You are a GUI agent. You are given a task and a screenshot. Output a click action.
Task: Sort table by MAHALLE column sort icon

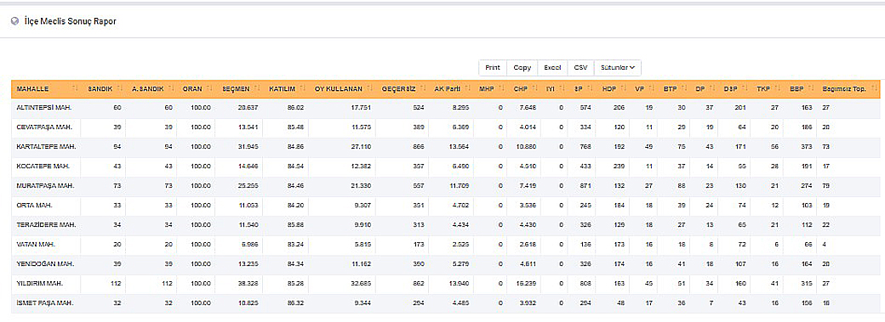[75, 89]
